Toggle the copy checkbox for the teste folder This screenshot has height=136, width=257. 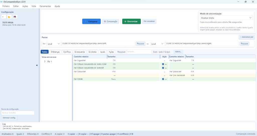pos(163,79)
